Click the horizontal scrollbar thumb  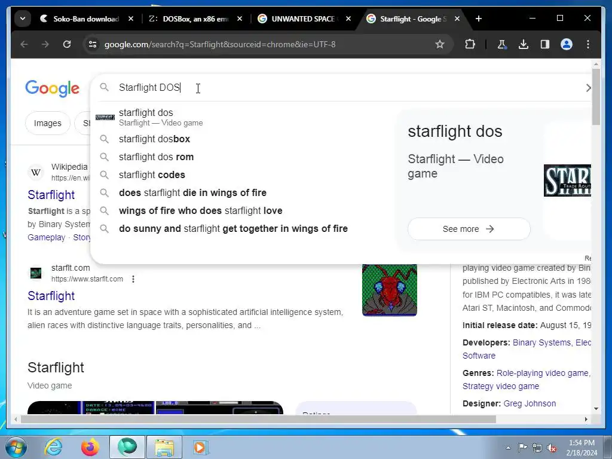pyautogui.click(x=258, y=419)
